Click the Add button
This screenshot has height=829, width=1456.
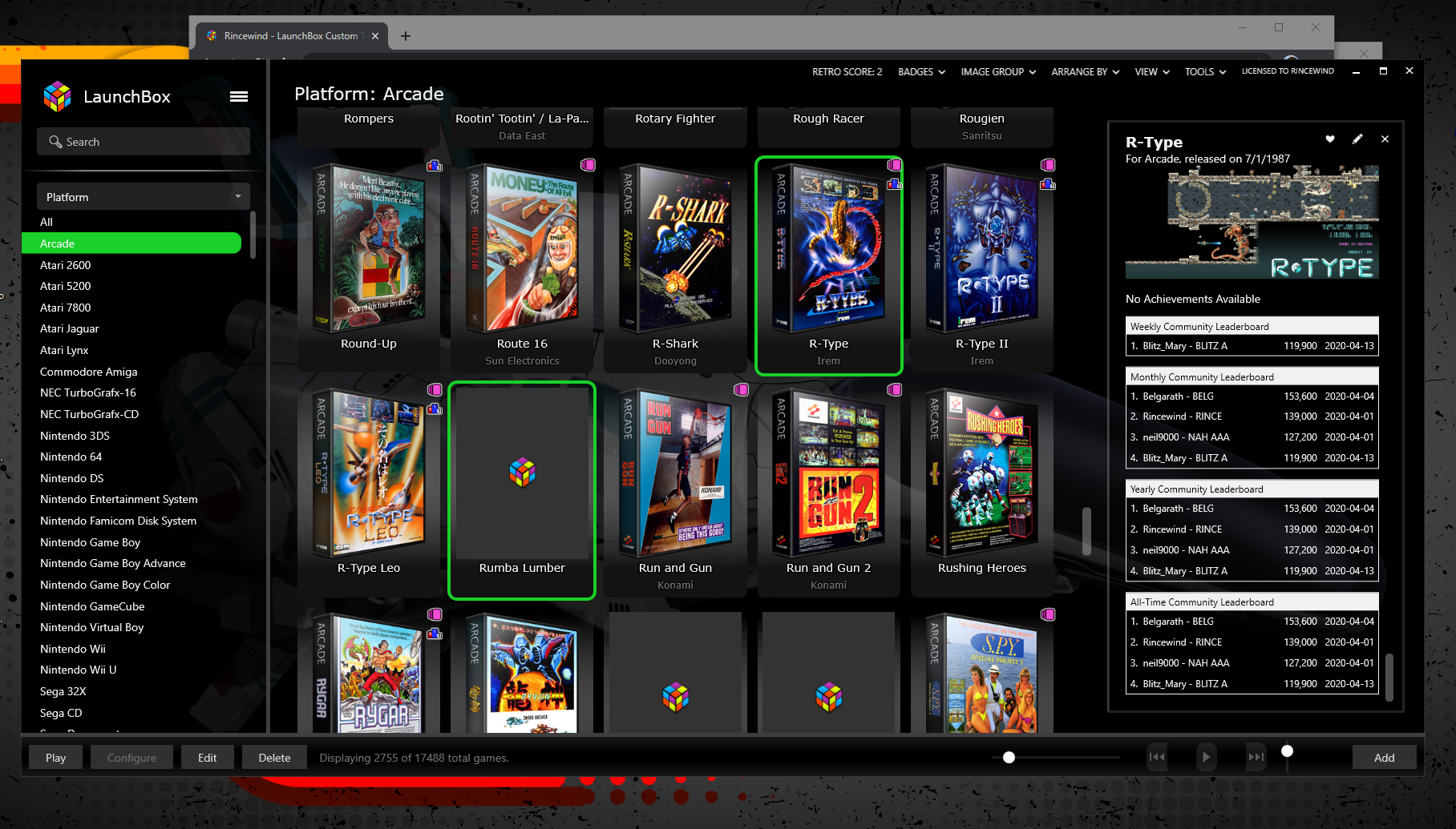1385,758
